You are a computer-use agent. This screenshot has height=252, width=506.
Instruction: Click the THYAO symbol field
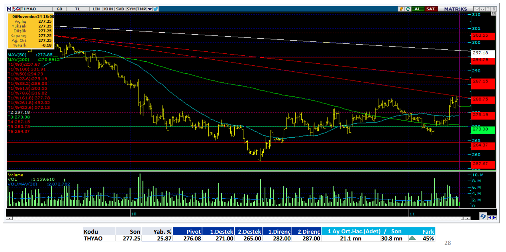pyautogui.click(x=29, y=9)
